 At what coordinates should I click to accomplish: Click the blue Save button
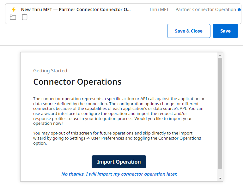coord(225,31)
